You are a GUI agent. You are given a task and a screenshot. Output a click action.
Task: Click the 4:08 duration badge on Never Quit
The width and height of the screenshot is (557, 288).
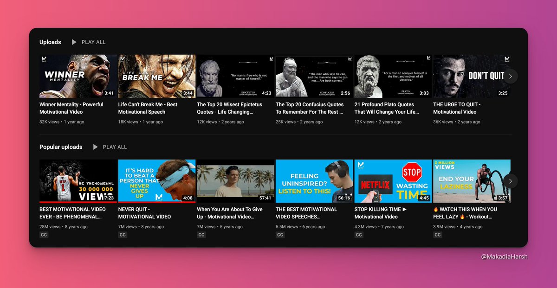coord(188,198)
